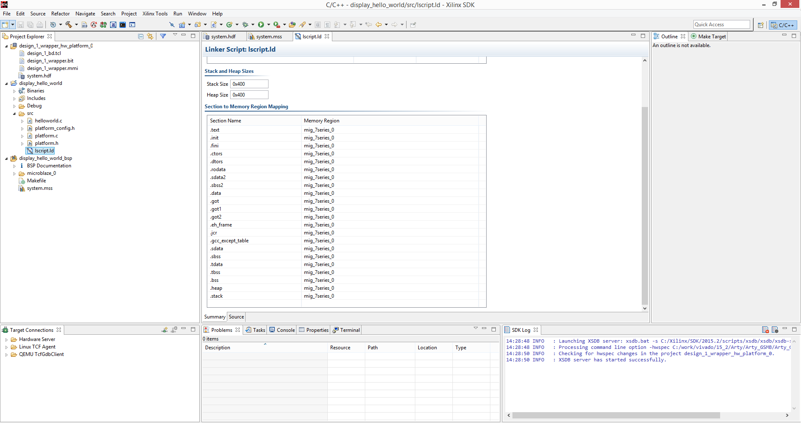The image size is (801, 423).
Task: Click the Heap Size input field
Action: point(249,95)
